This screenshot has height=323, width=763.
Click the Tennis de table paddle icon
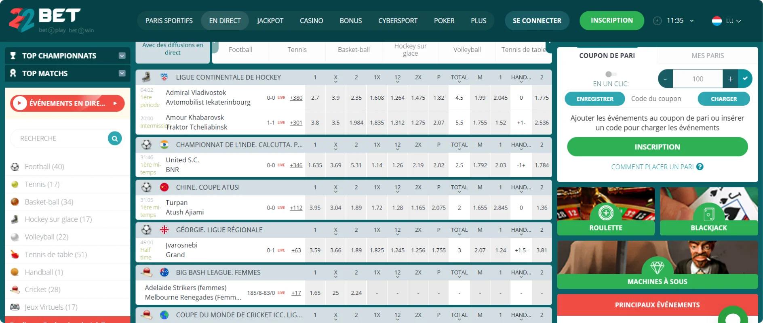15,254
